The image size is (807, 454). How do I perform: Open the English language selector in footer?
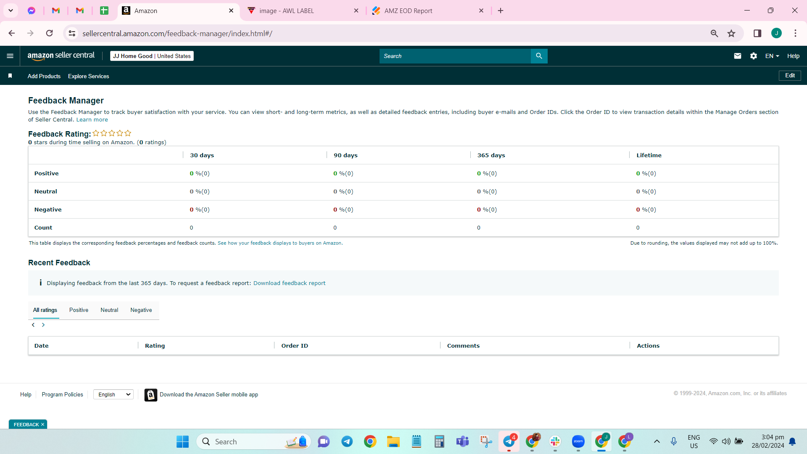(x=113, y=394)
